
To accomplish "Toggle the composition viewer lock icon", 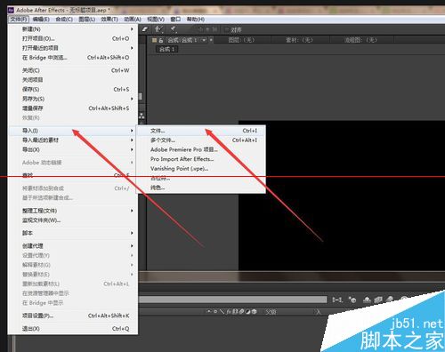I will click(x=161, y=40).
